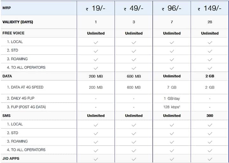The width and height of the screenshot is (229, 163).
Task: Click SMS TO ALL OPERATORS checkmark under ₹96
Action: (172, 150)
